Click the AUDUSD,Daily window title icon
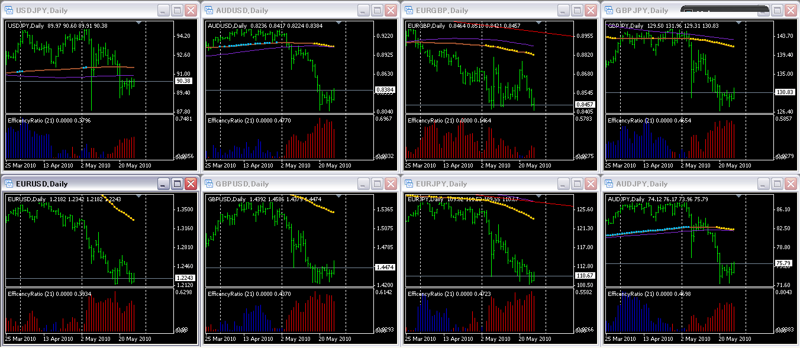 click(208, 11)
